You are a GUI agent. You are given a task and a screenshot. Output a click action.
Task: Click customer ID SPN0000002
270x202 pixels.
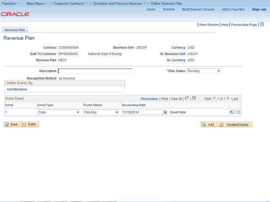tap(68, 54)
